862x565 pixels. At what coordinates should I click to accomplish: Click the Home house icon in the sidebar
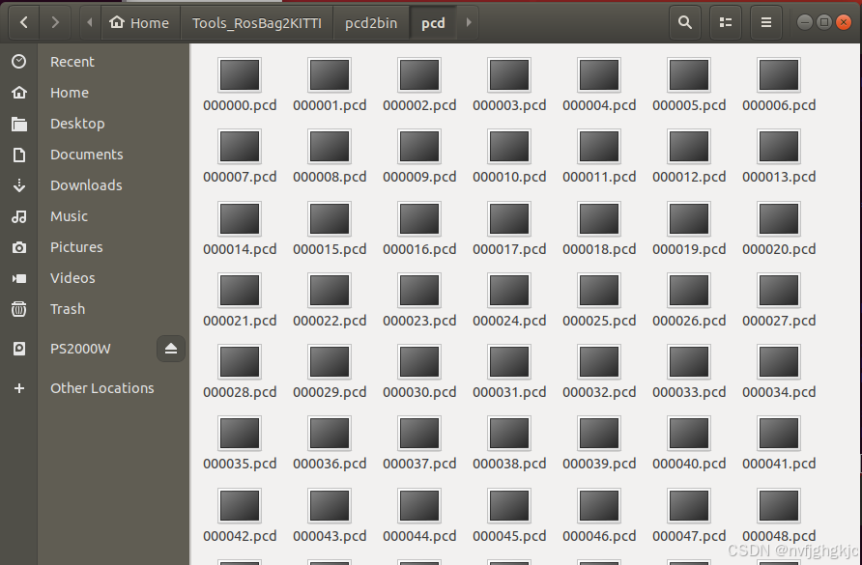point(19,93)
